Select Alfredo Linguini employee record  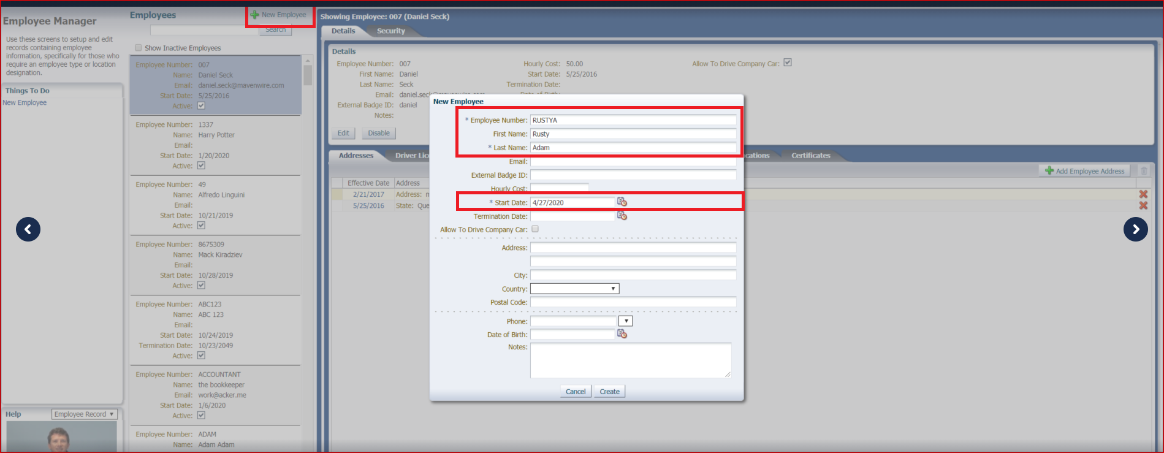[x=215, y=205]
